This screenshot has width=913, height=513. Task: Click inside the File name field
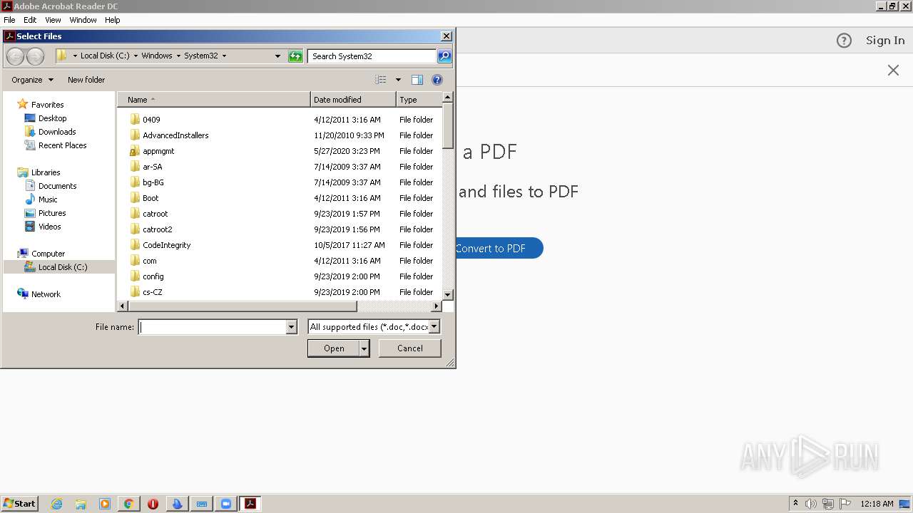click(213, 327)
